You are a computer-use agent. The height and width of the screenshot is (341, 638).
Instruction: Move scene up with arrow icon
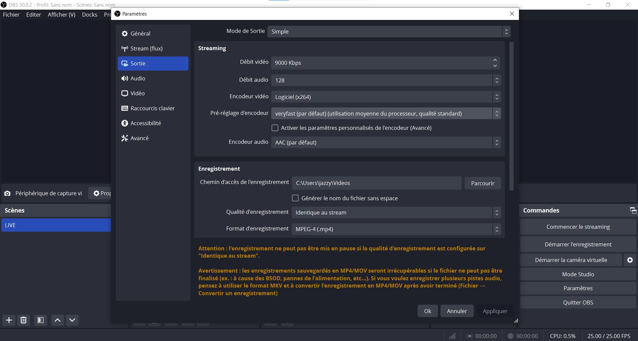coord(58,320)
